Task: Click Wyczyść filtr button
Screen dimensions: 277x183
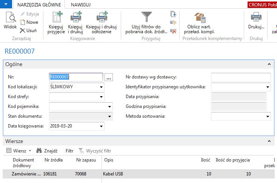Action: coord(95,151)
